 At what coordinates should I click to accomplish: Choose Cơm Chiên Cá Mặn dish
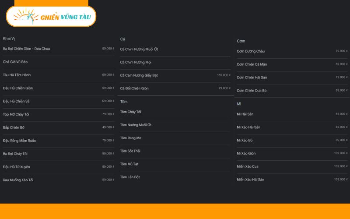(252, 64)
